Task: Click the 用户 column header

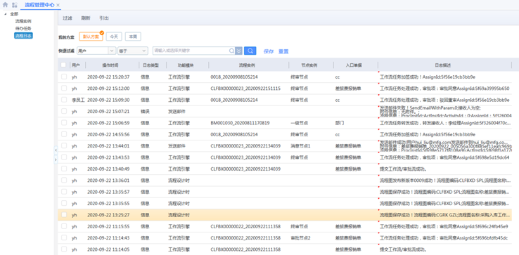Action: (x=76, y=65)
